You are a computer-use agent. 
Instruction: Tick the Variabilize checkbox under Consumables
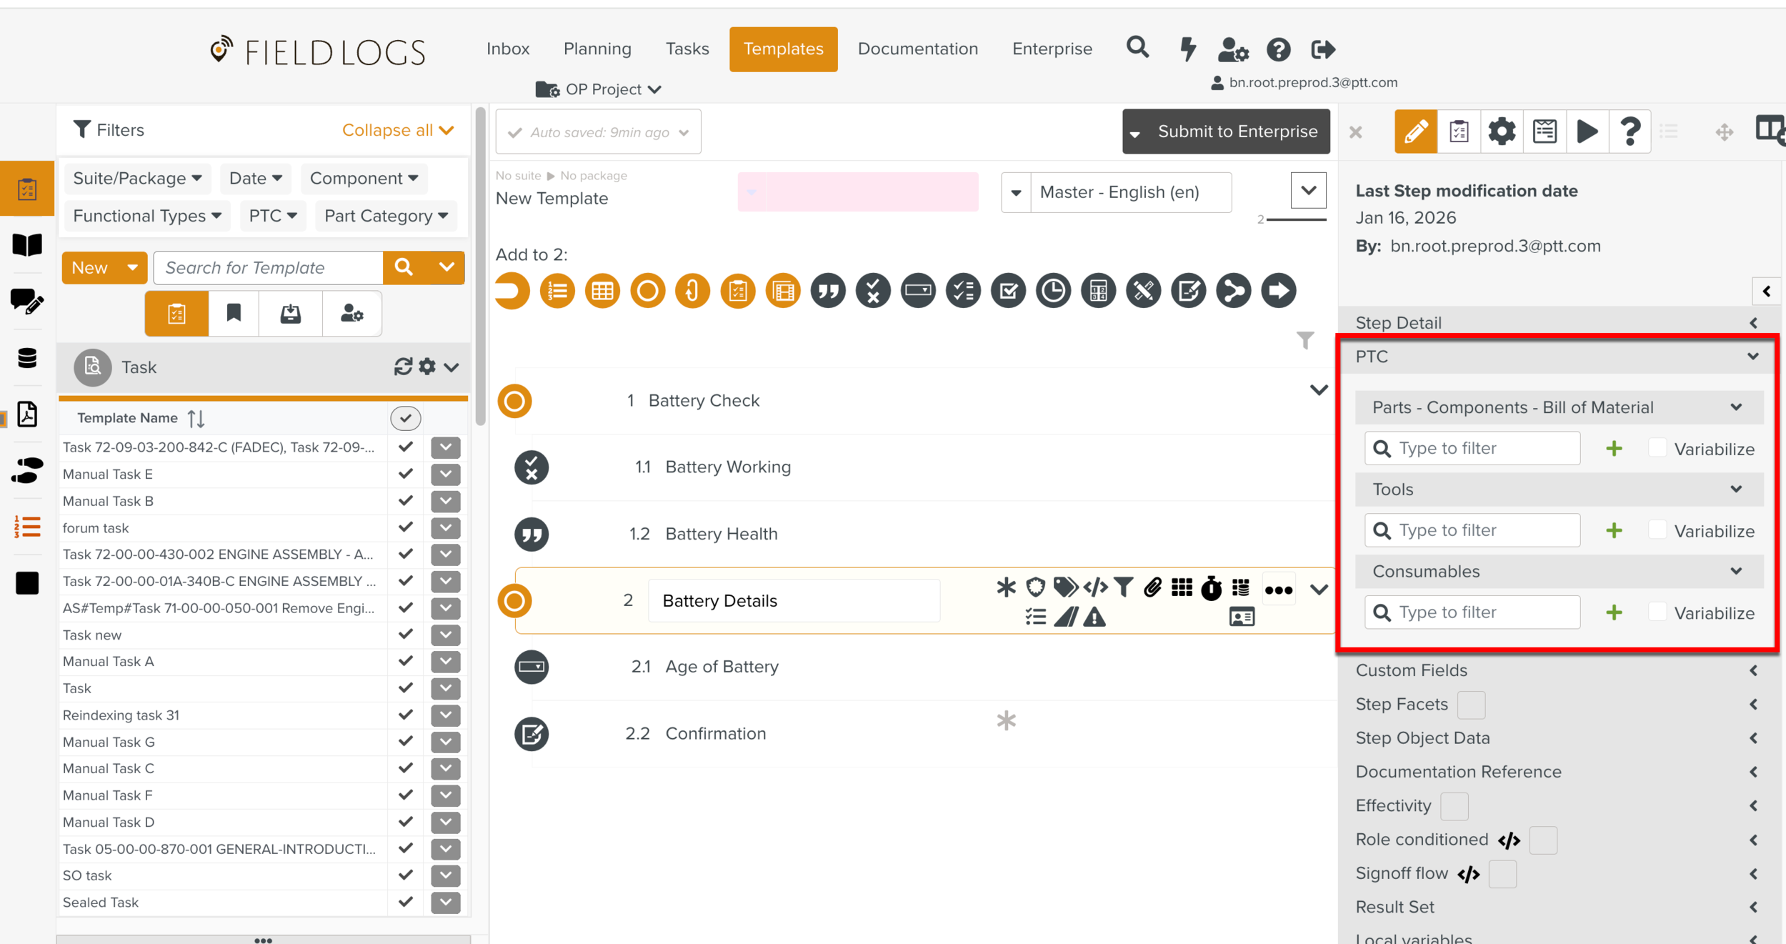pos(1657,612)
